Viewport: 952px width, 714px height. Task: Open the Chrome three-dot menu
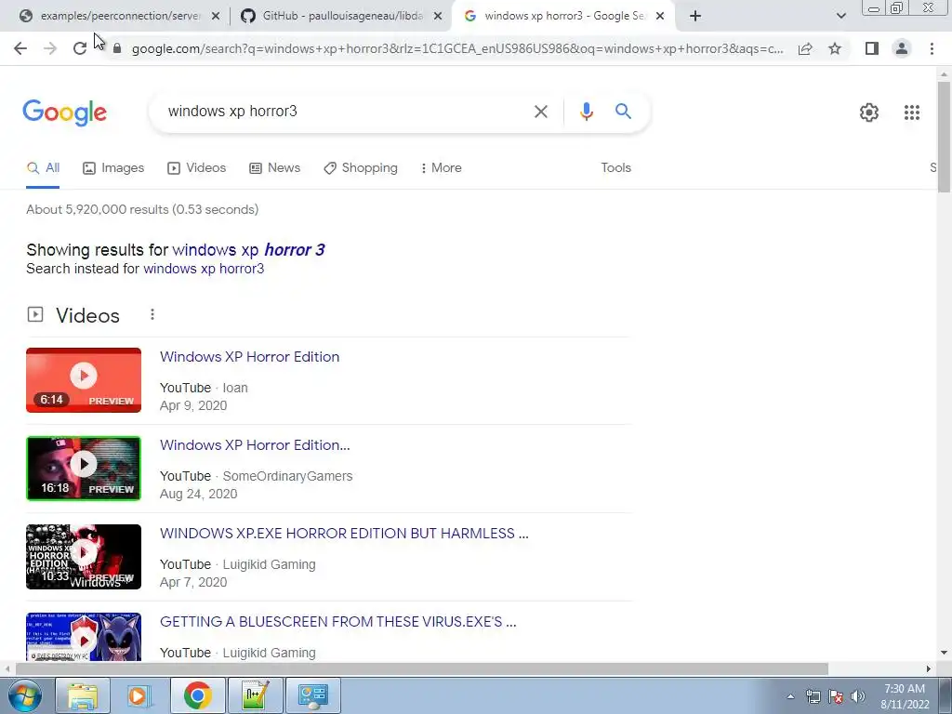point(932,48)
